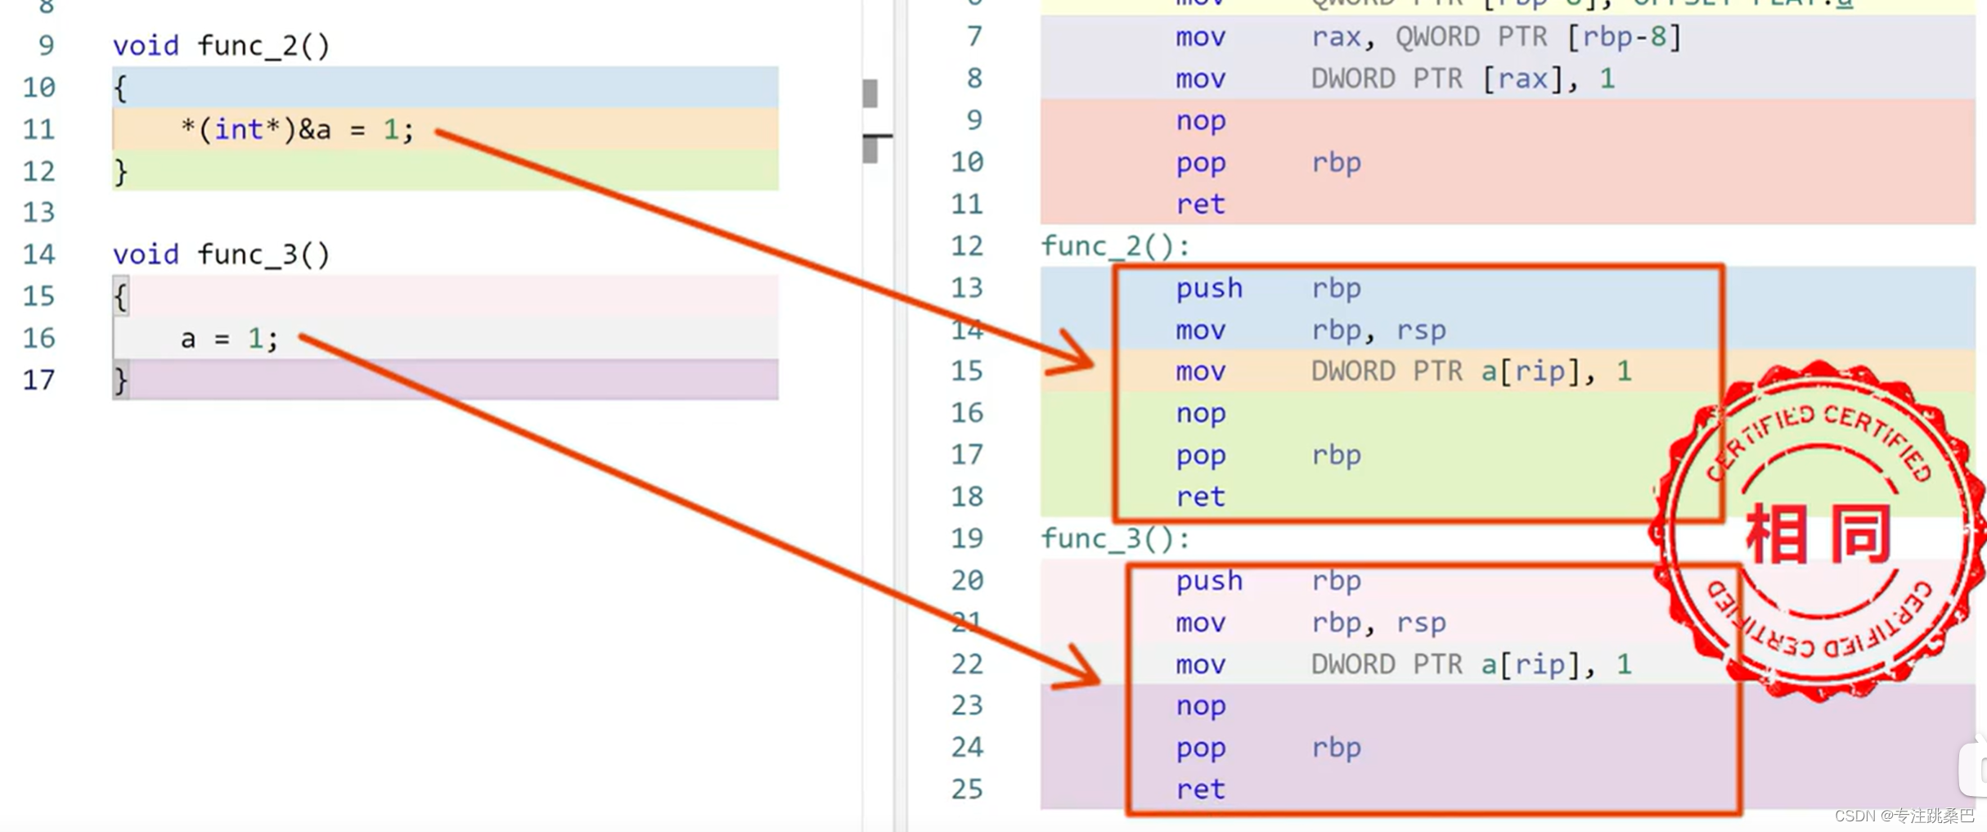
Task: Click source line number 11 in gutter
Action: pos(38,129)
